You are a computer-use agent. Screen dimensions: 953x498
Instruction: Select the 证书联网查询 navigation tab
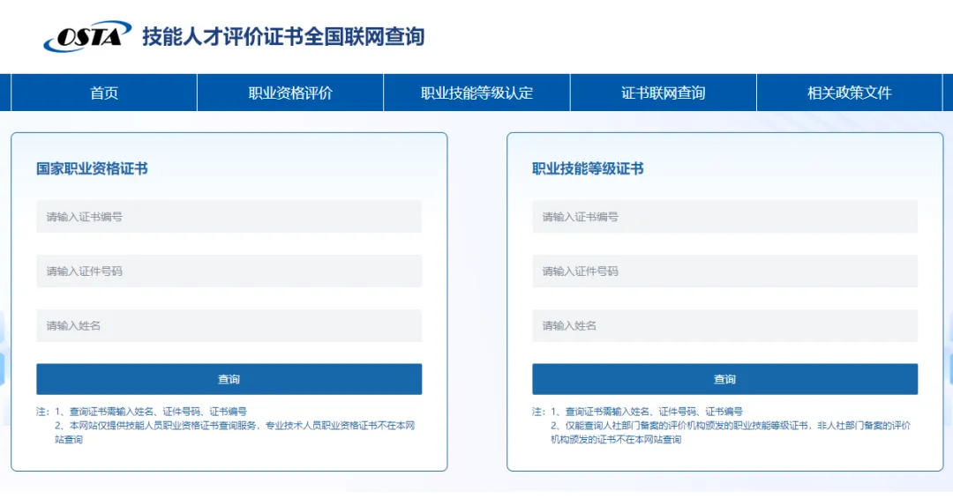pyautogui.click(x=663, y=93)
